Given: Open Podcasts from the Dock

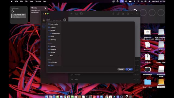Looking at the screenshot, I should (98, 97).
